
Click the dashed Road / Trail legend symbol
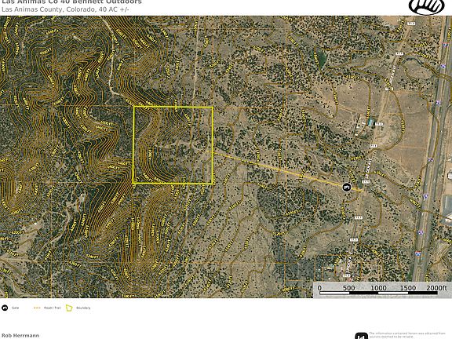37,308
